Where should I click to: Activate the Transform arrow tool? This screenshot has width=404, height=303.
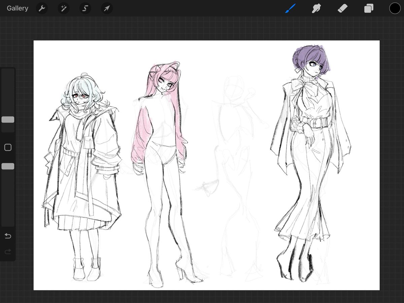coord(107,8)
